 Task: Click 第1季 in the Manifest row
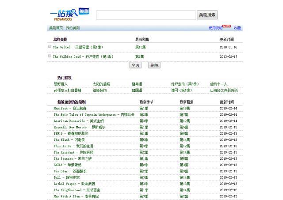(144, 108)
